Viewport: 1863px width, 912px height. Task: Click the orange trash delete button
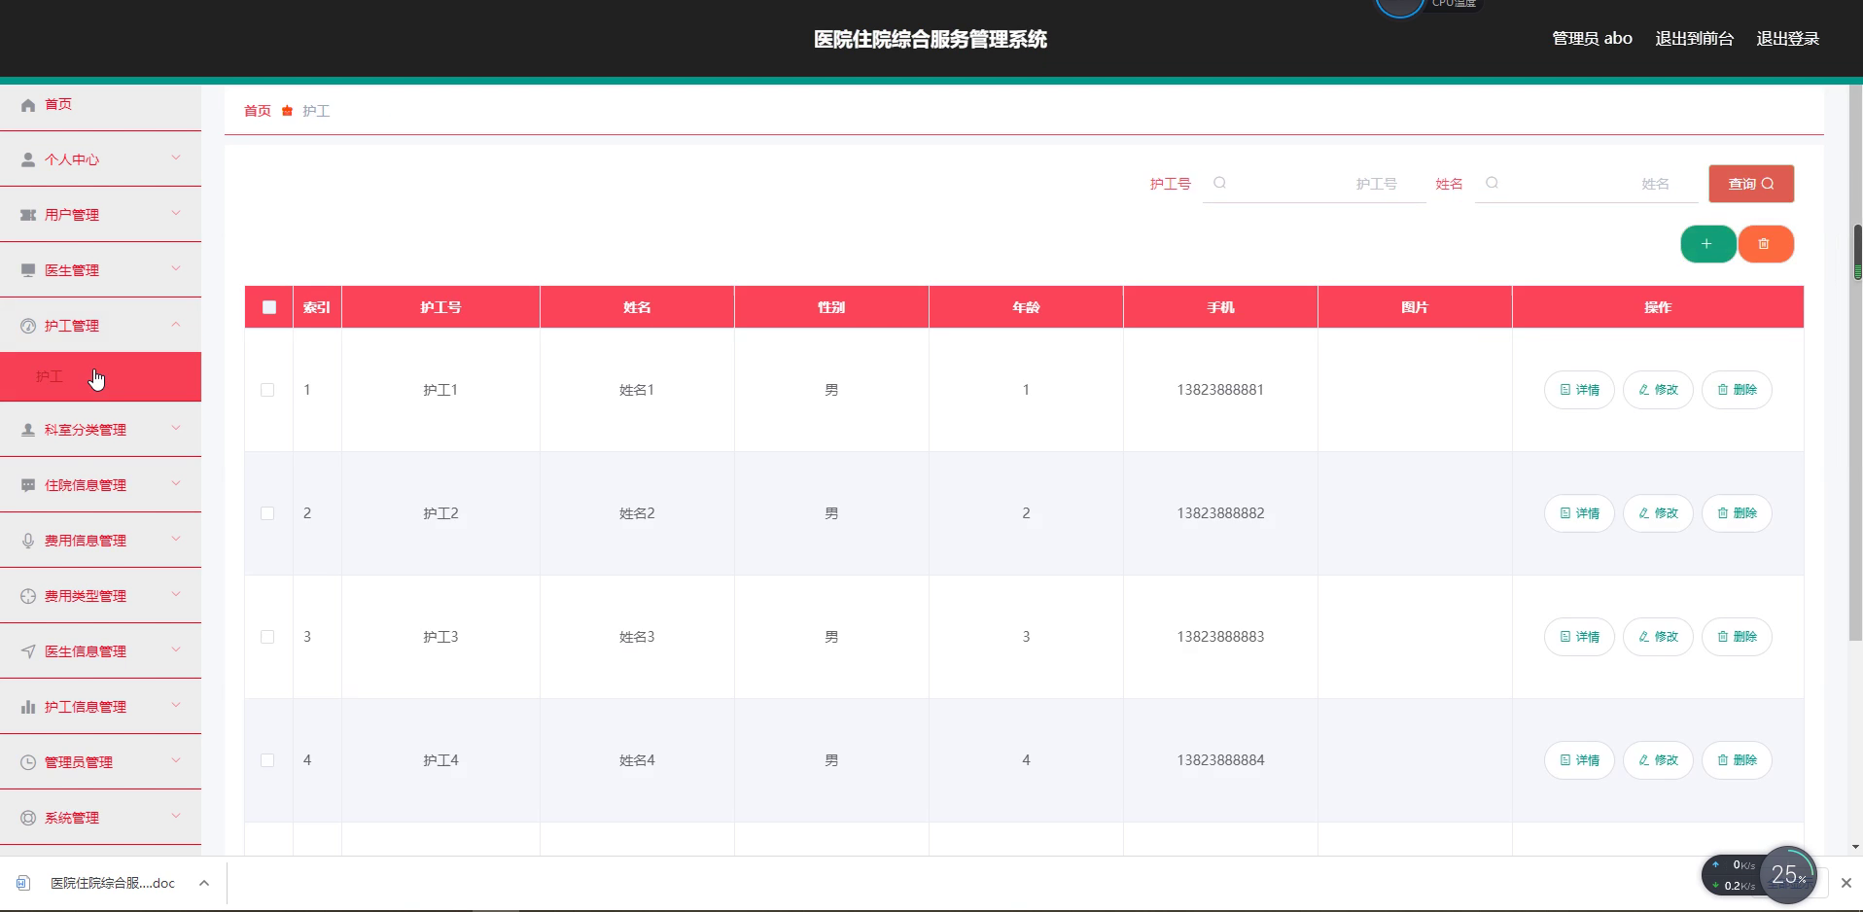tap(1765, 244)
